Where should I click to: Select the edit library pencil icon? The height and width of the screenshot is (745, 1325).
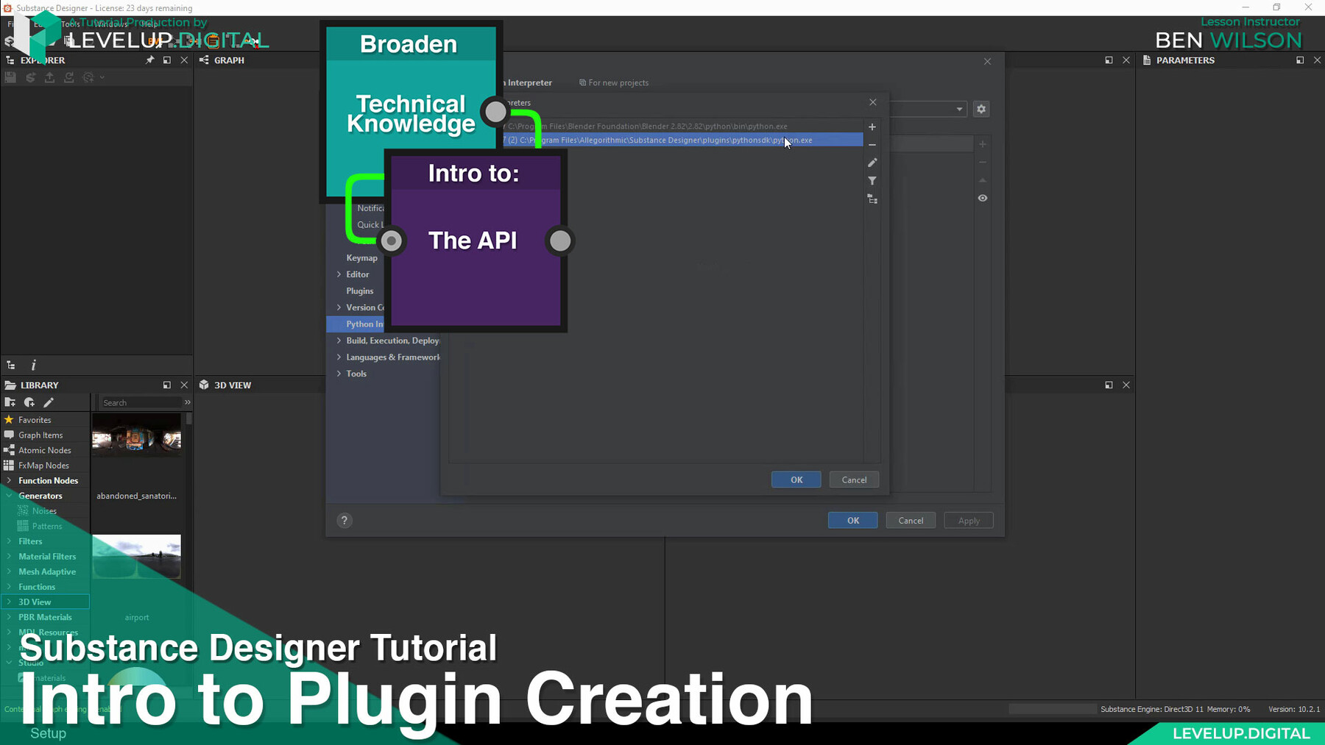point(49,402)
